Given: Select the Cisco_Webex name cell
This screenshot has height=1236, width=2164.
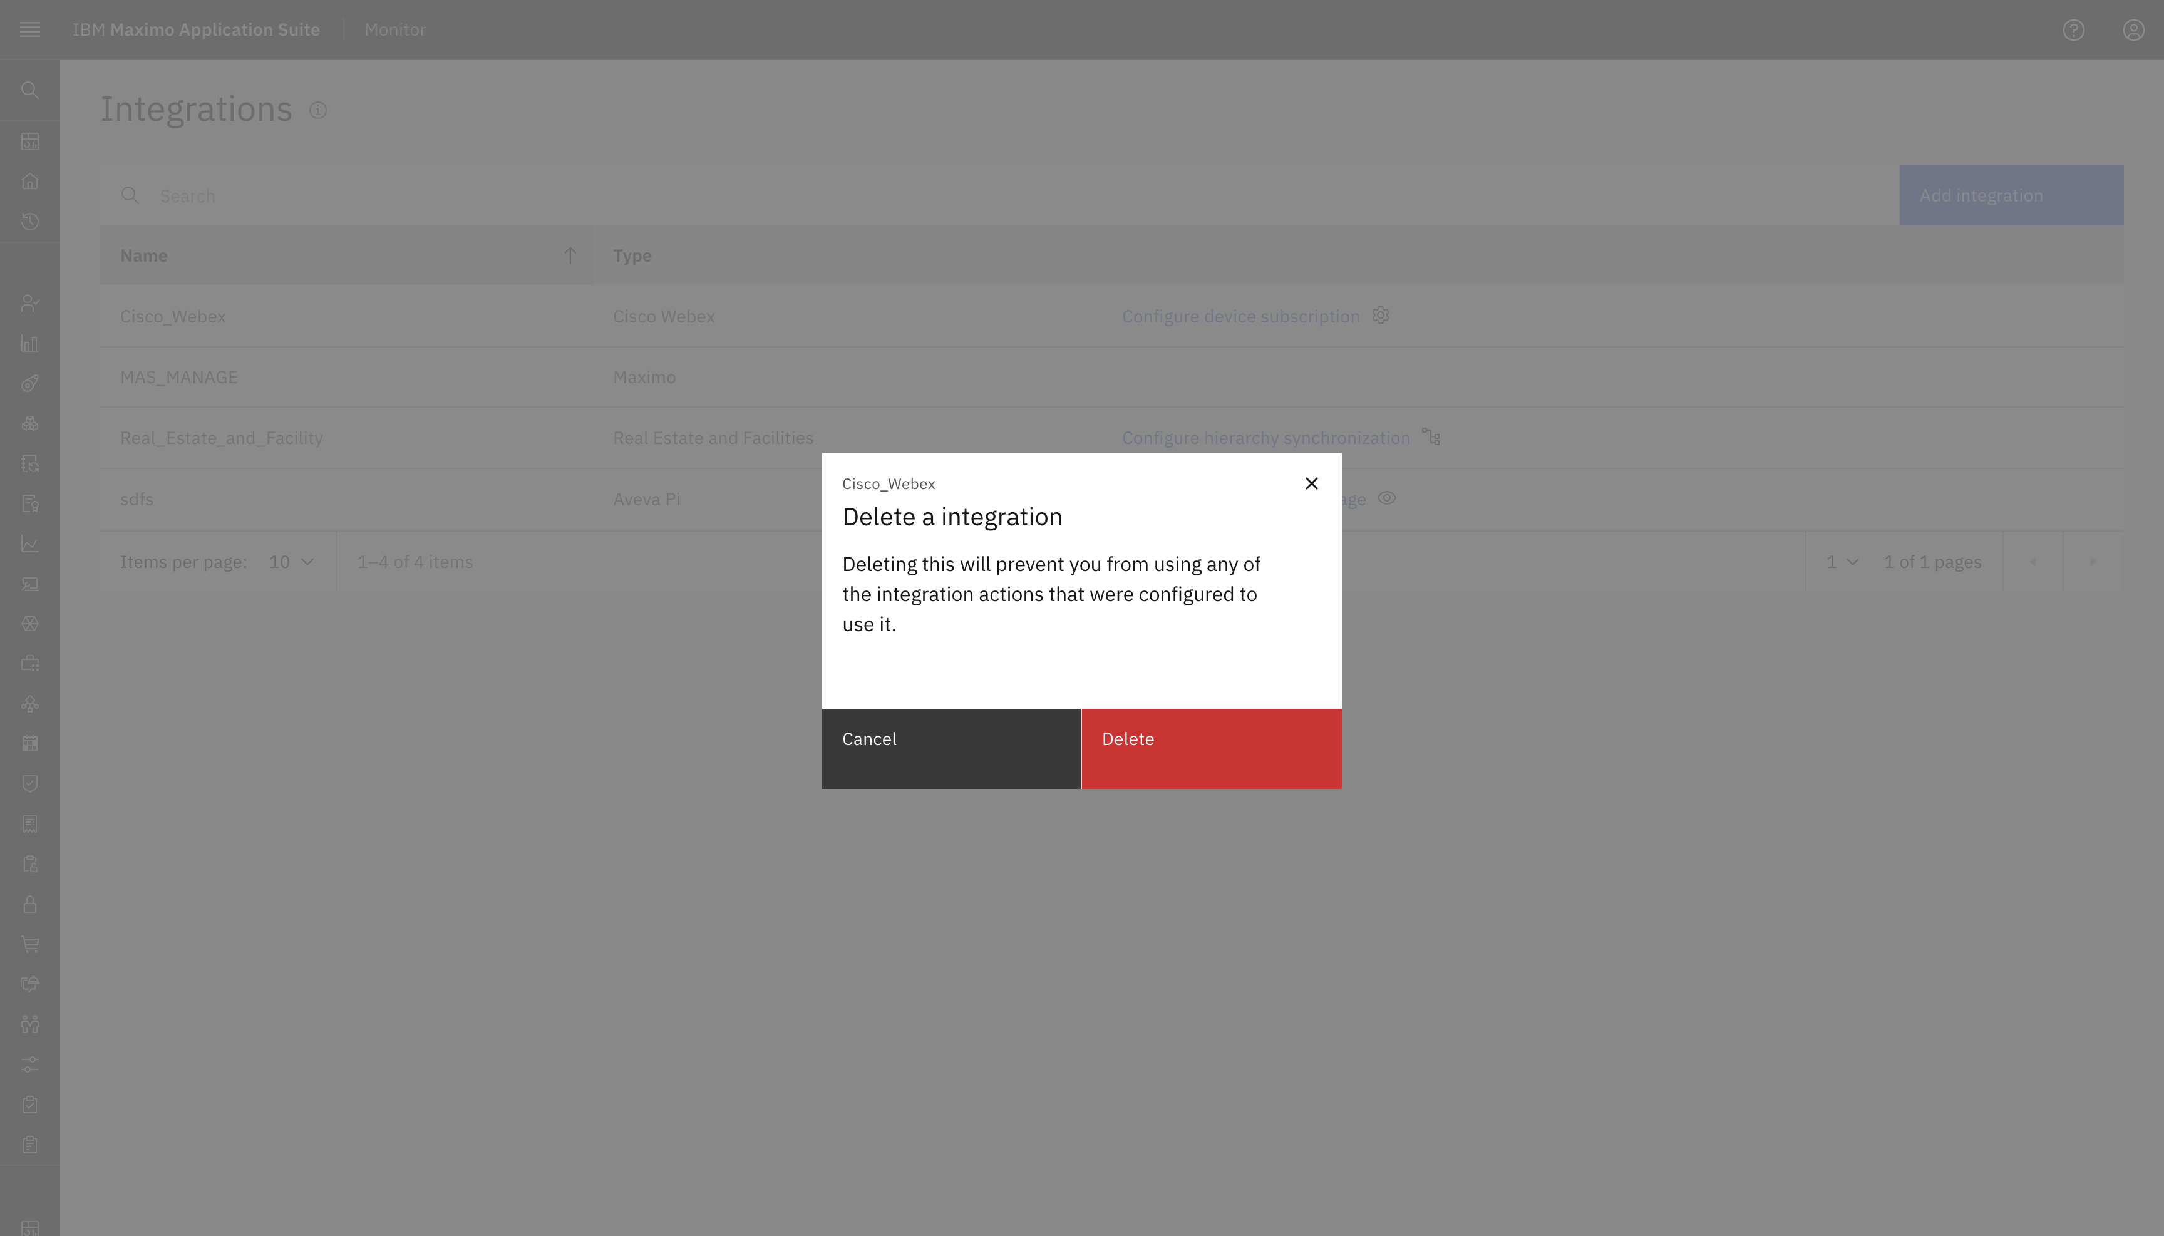Looking at the screenshot, I should pyautogui.click(x=173, y=316).
